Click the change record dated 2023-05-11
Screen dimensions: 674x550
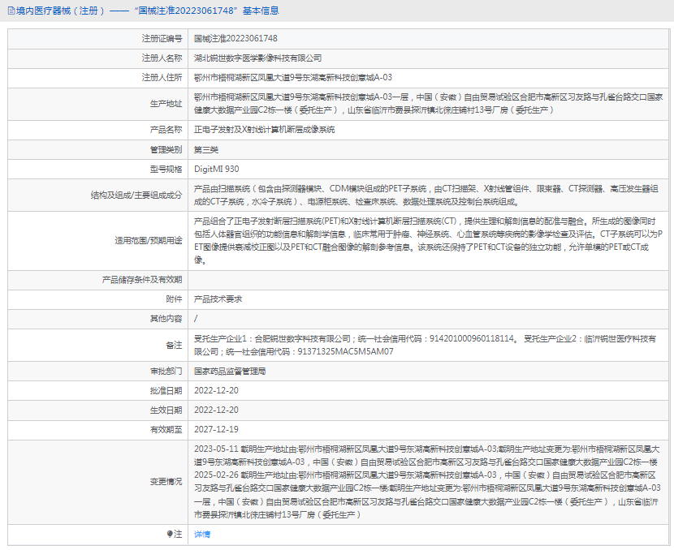pos(427,456)
